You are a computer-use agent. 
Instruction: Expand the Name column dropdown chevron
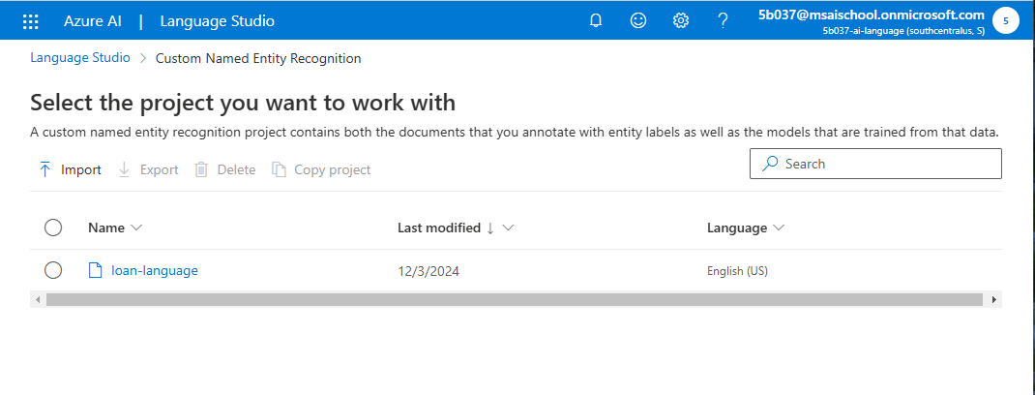[x=136, y=228]
